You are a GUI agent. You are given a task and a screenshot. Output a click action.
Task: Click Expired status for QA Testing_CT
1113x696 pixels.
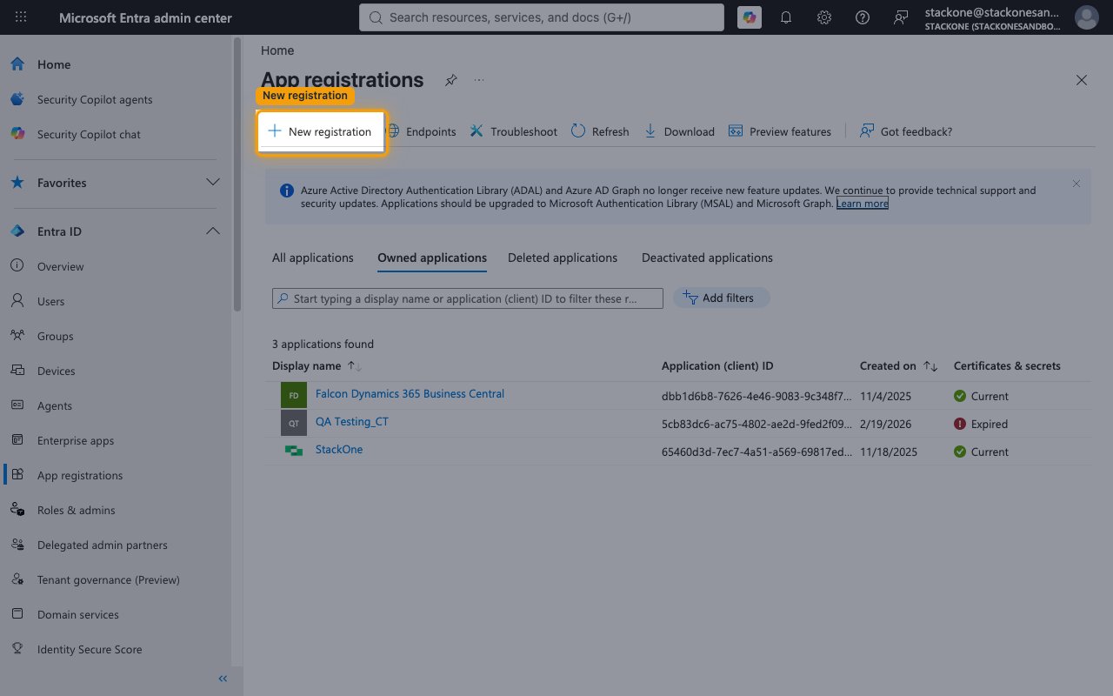point(981,424)
